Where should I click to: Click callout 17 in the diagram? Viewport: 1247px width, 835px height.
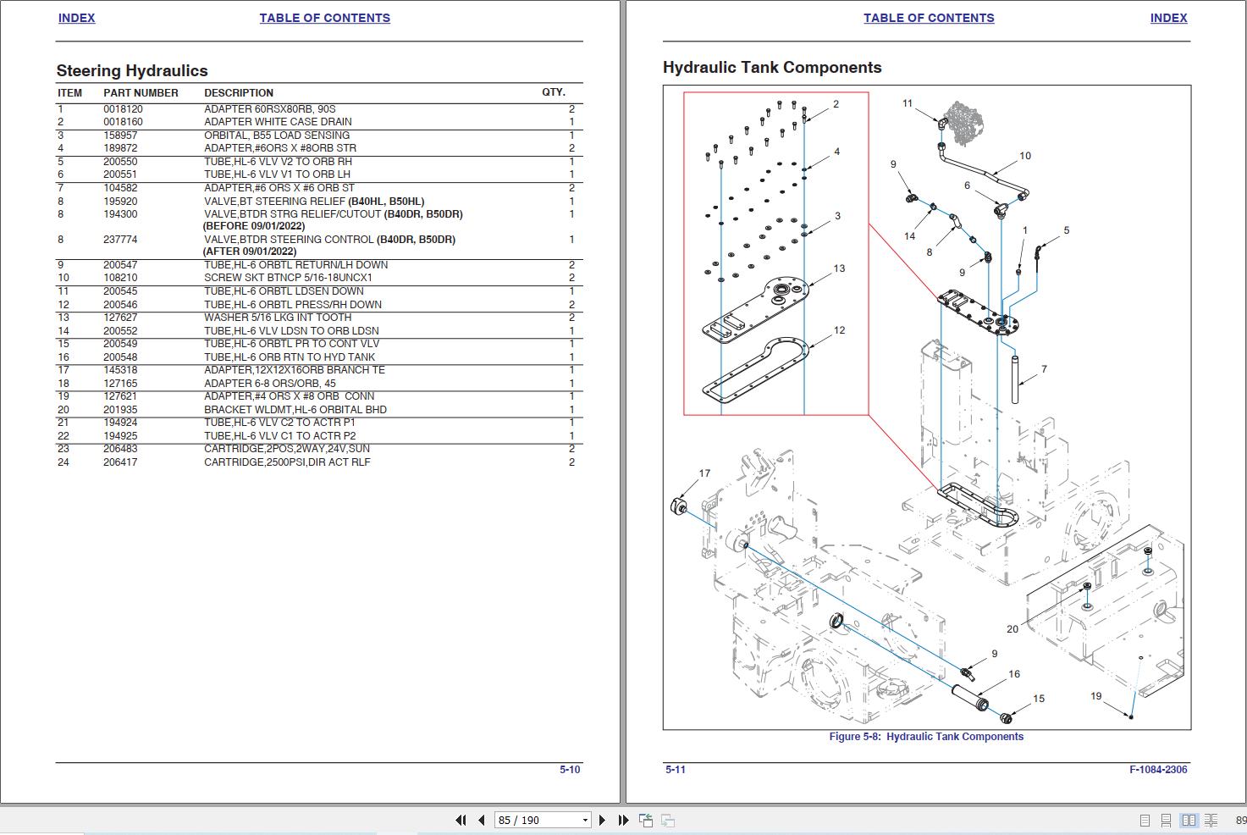pos(704,473)
